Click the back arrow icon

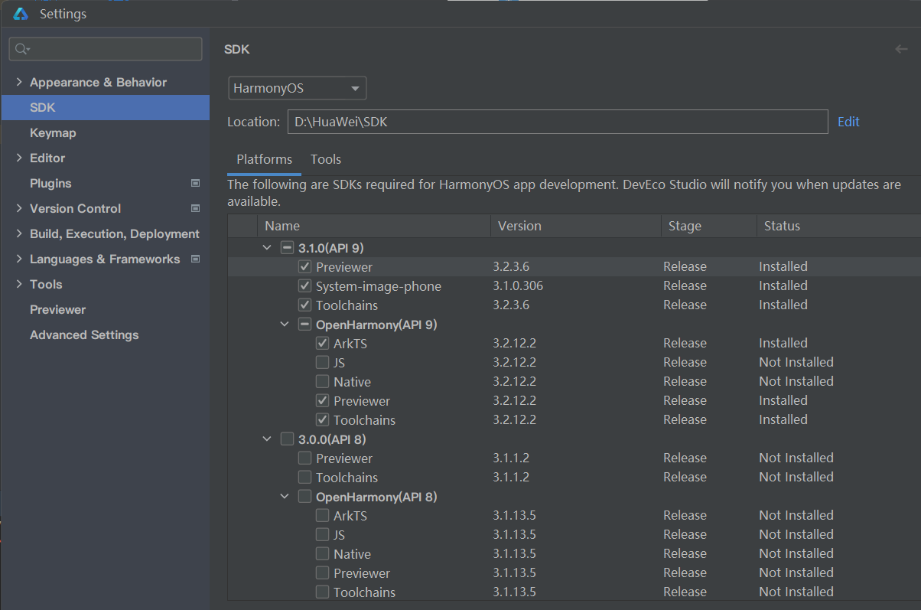click(x=901, y=49)
